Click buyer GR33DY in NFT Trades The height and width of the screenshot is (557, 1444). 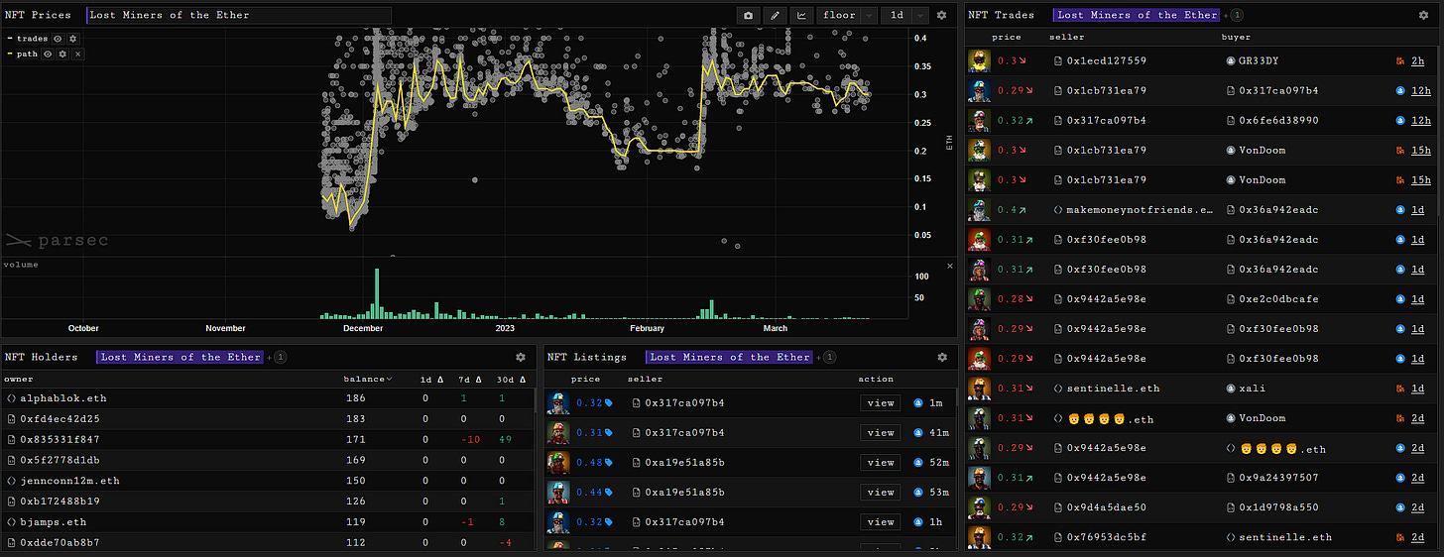(1259, 60)
